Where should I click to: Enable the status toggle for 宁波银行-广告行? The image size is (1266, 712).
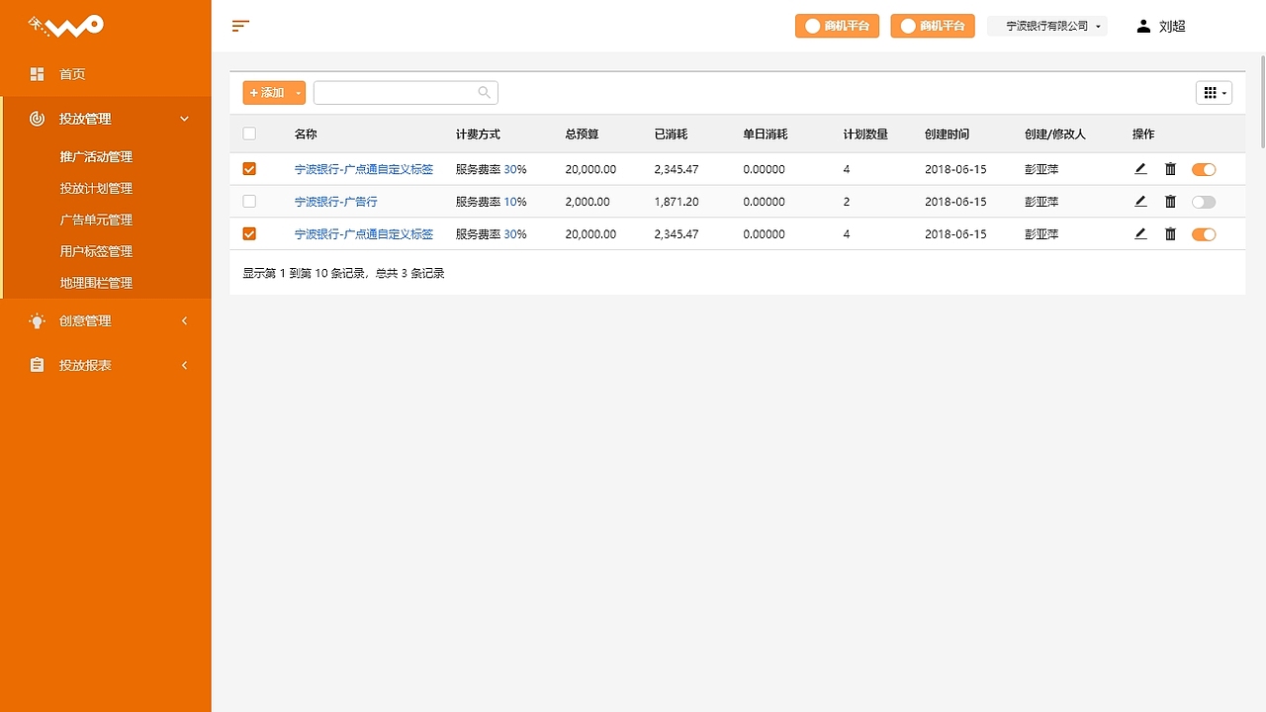pos(1204,201)
